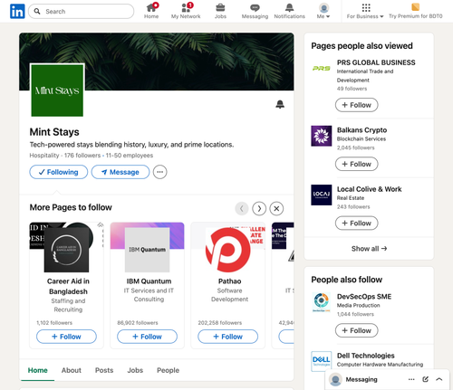This screenshot has height=390, width=453.
Task: Open Career Aid in Bangladesh logo
Action: 66,250
